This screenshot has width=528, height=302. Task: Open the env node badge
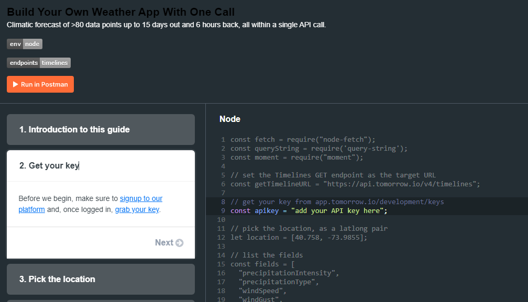[x=25, y=44]
